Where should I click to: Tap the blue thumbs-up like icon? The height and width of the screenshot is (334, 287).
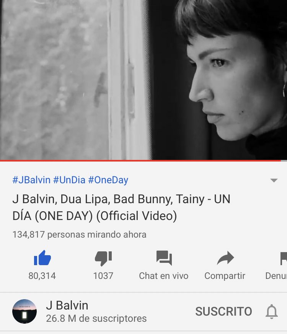pos(42,258)
